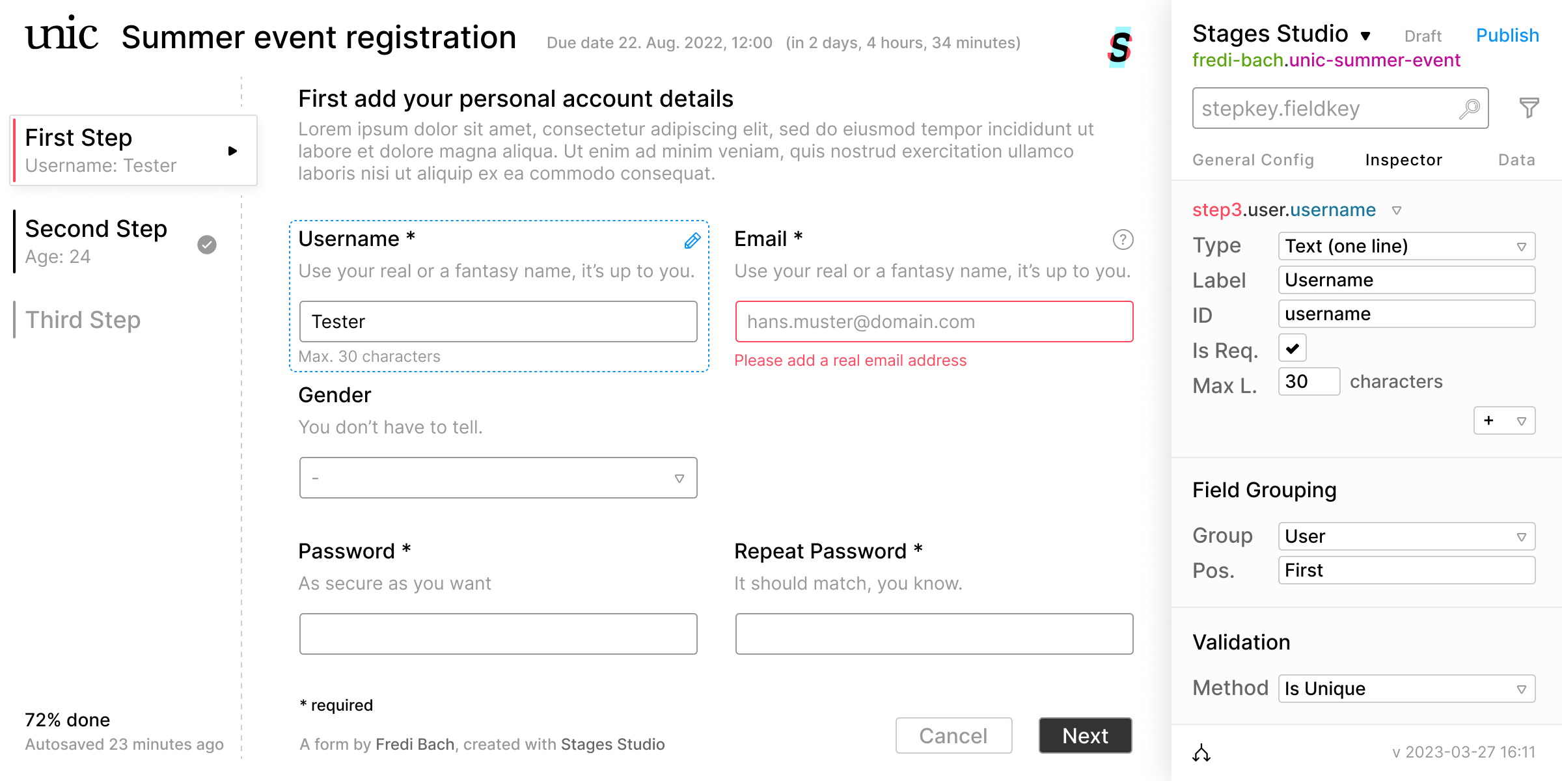Screen dimensions: 1562x781
Task: Open the Gender dropdown
Action: pos(498,478)
